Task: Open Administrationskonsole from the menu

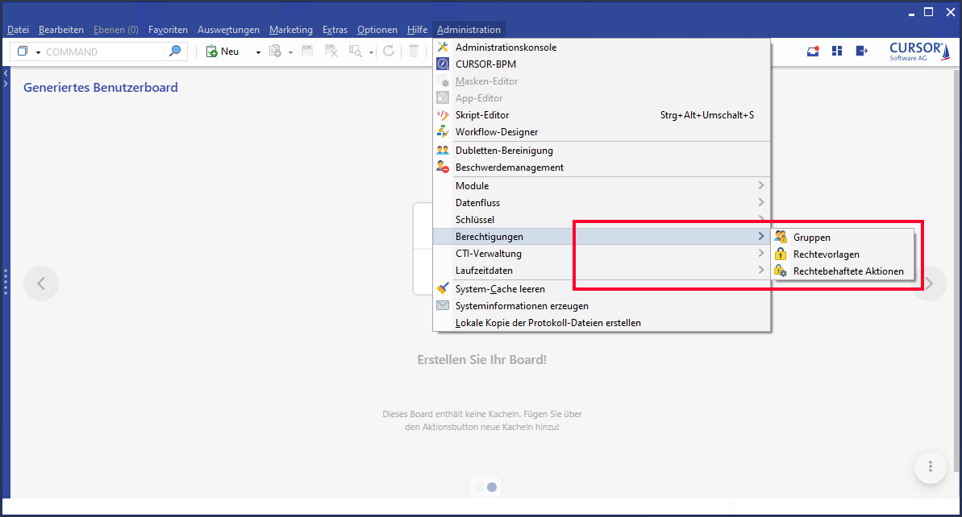Action: pos(506,48)
